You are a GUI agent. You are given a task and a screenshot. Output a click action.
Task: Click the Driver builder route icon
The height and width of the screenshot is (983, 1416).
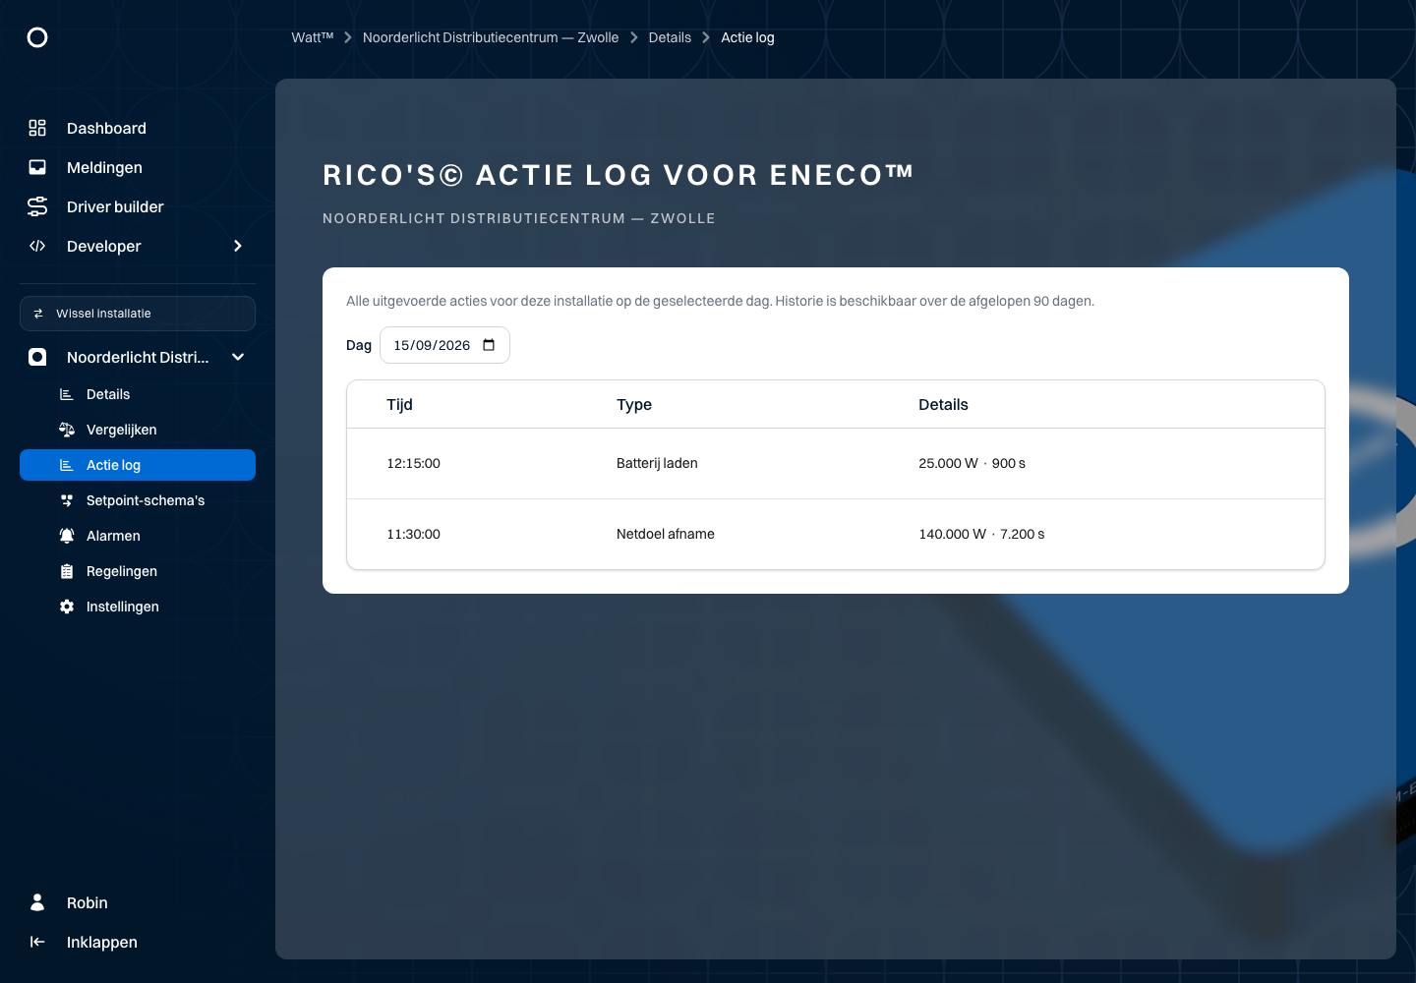point(37,206)
